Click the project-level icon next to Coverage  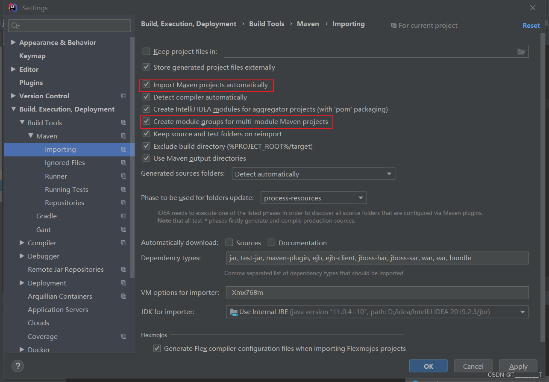pyautogui.click(x=123, y=336)
